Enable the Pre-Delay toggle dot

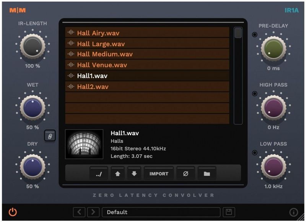pyautogui.click(x=254, y=34)
